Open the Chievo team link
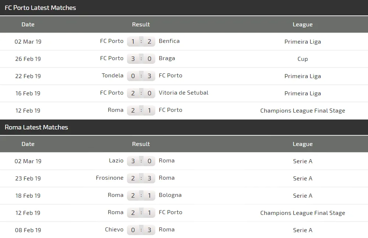Screen dimensions: 368x238 (x=114, y=230)
